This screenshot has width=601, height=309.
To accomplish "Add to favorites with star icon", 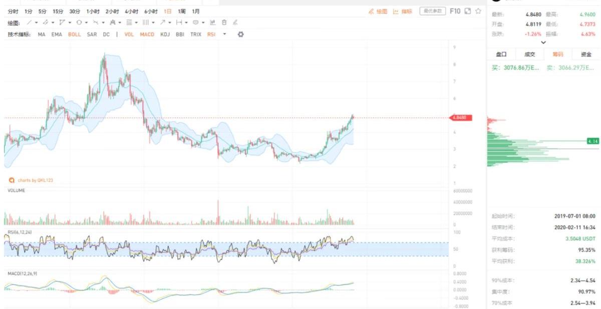I will point(478,11).
